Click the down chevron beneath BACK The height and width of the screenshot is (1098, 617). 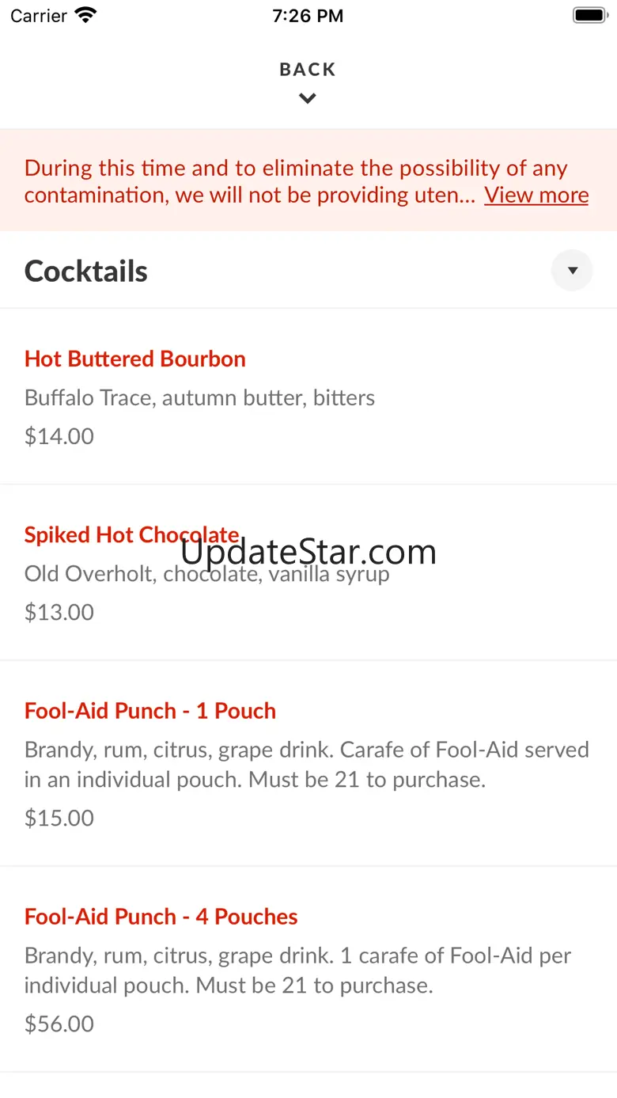point(308,99)
